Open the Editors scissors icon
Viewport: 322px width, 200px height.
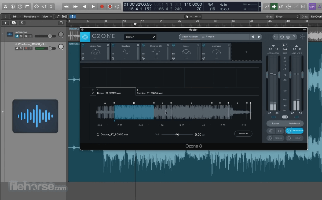(51, 6)
